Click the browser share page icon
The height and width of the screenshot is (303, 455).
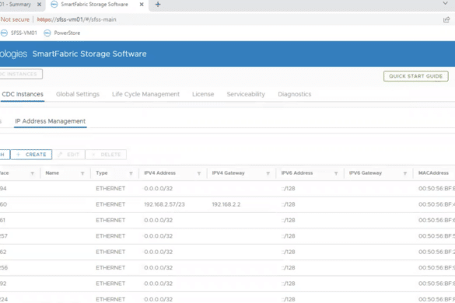[446, 19]
